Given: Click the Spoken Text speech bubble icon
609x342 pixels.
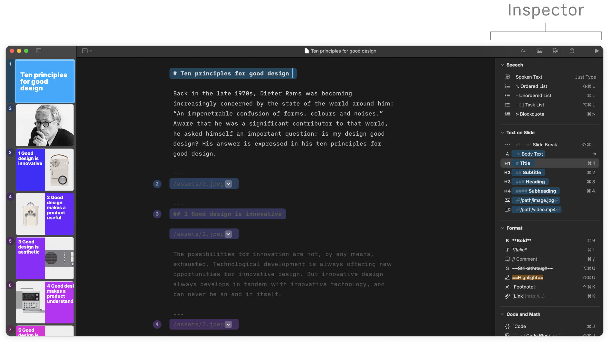Looking at the screenshot, I should 507,77.
